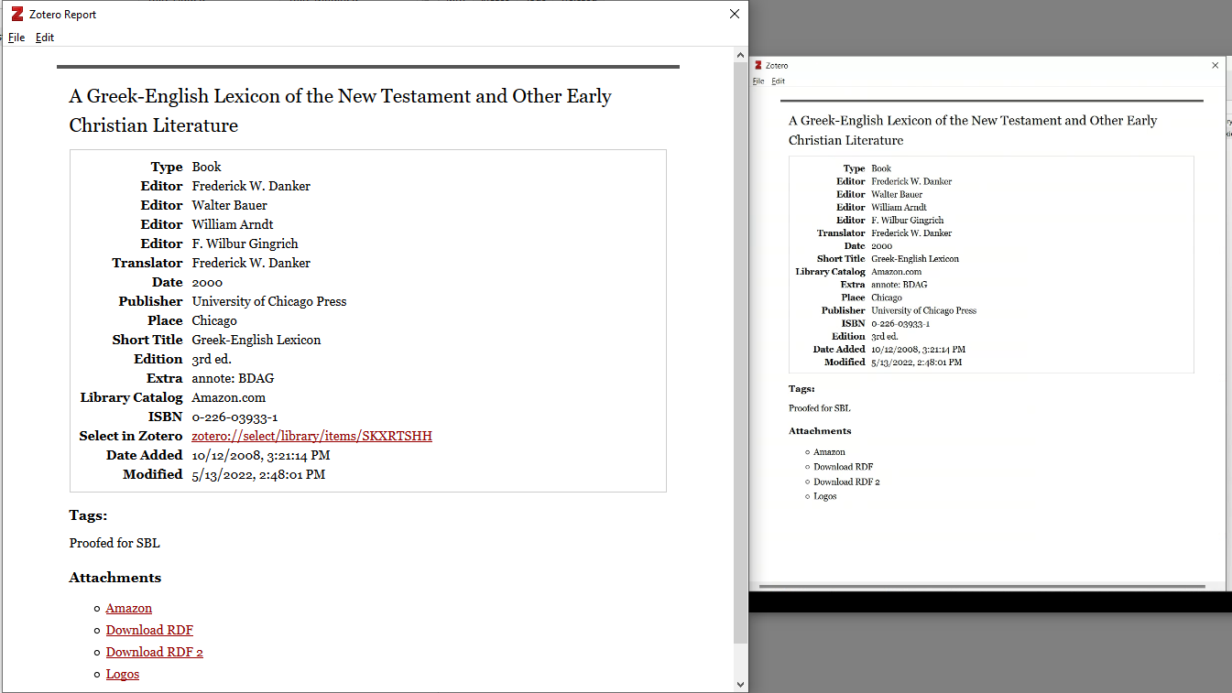
Task: Open the underlined Download RDF attachment link
Action: tap(149, 630)
